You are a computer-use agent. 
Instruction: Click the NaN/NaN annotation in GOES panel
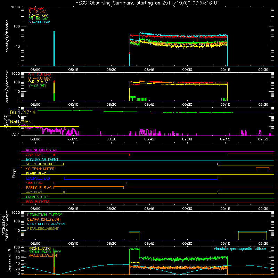[x=21, y=122]
